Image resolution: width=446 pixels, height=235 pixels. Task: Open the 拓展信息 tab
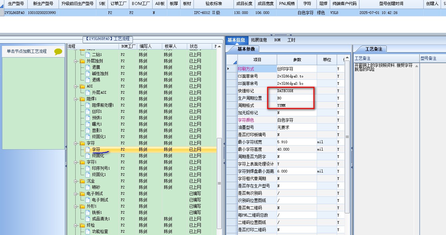[259, 40]
